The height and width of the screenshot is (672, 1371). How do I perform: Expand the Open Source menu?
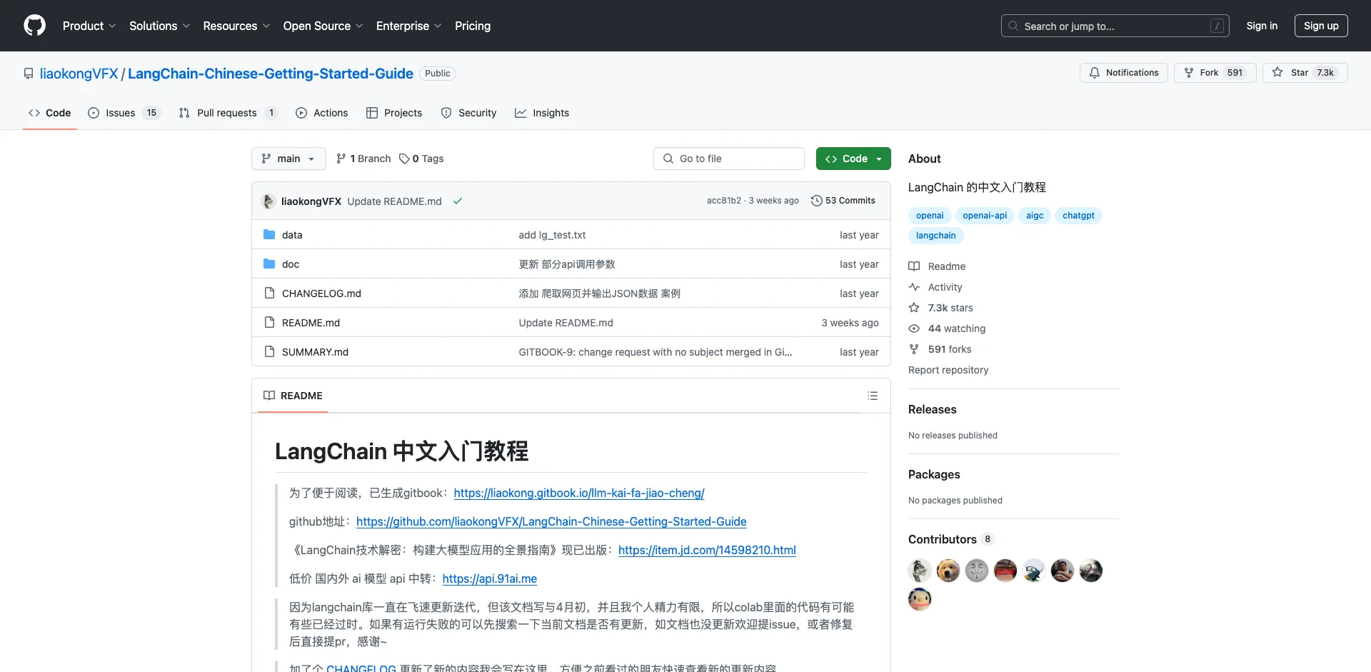pyautogui.click(x=323, y=26)
